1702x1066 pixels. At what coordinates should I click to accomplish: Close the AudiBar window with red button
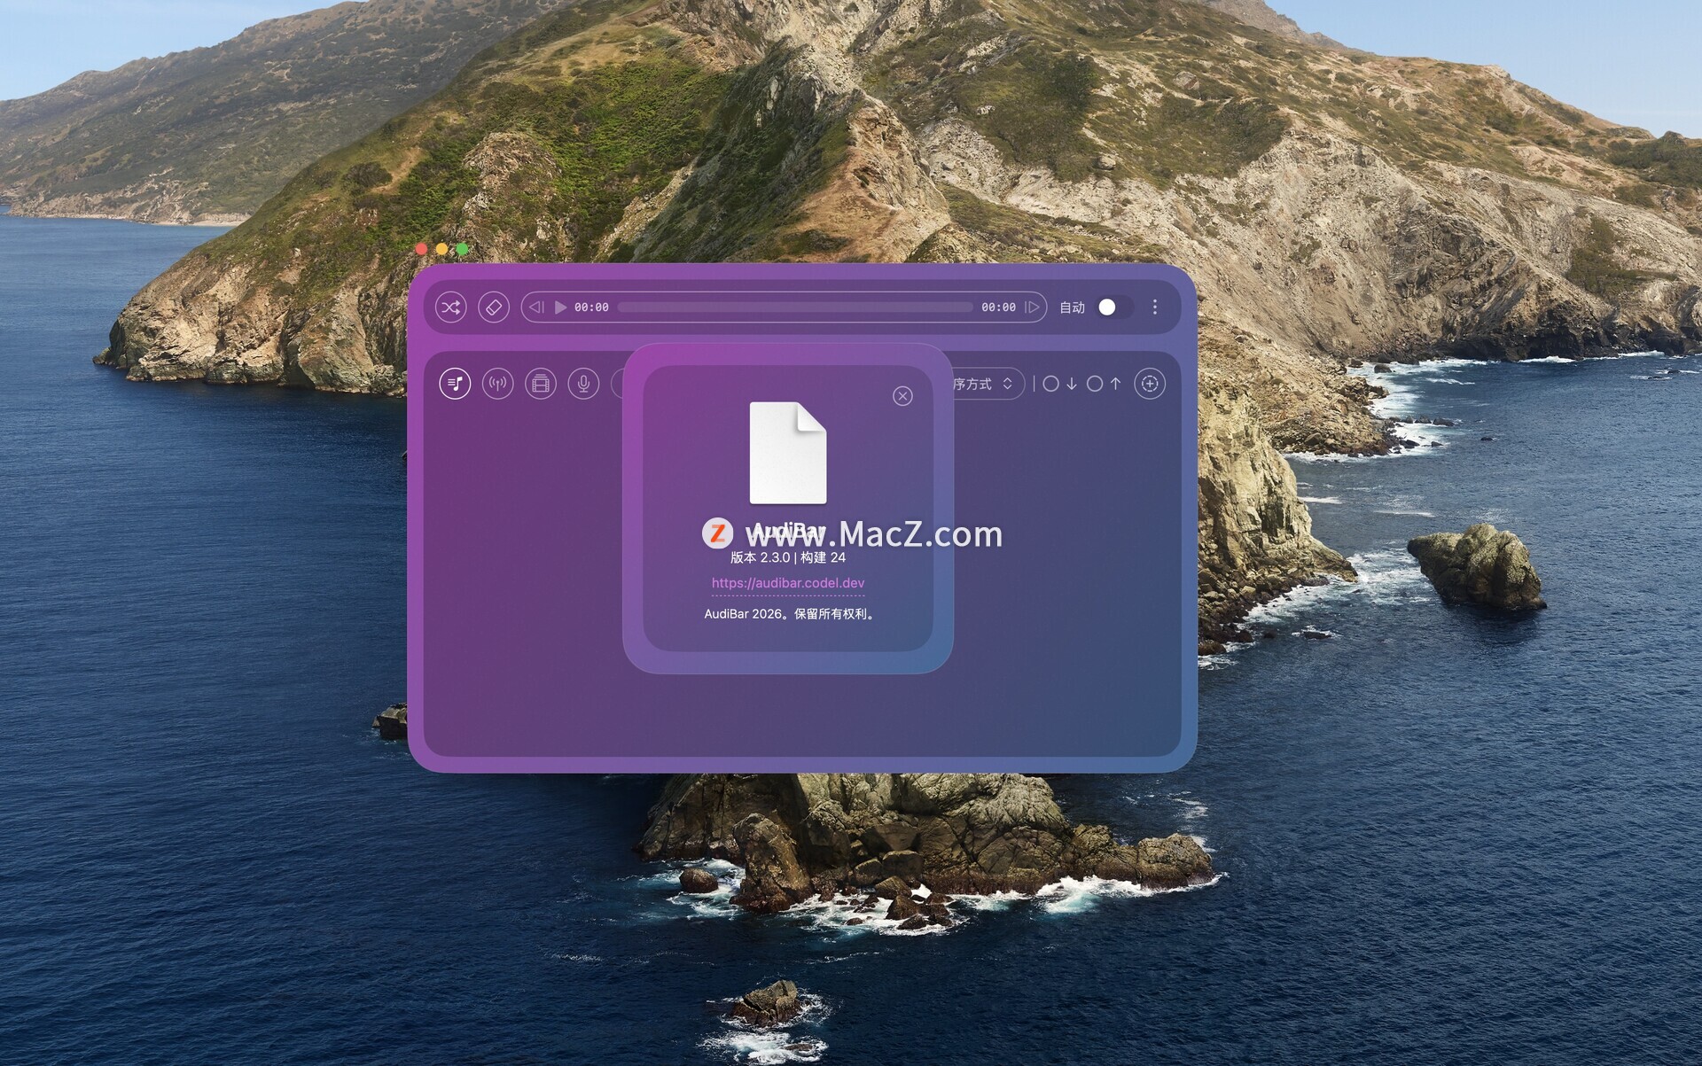[x=422, y=249]
